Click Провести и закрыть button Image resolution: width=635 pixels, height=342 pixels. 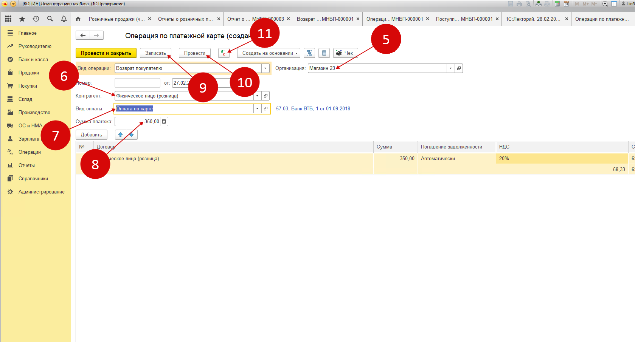(x=106, y=53)
